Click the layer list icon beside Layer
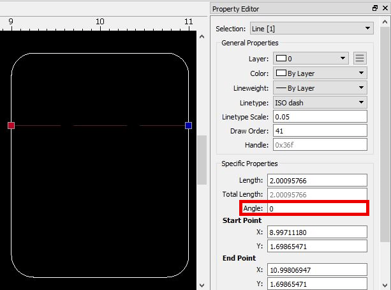Viewport: 391px width, 290px height. coord(360,59)
